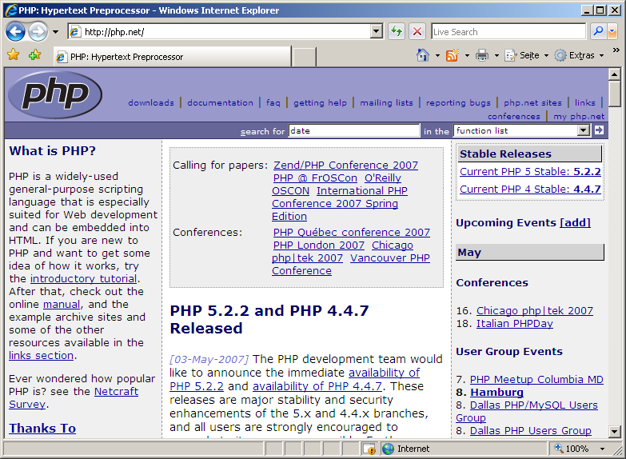Open Current PHP 5 Stable: 5.2.2 link
Viewport: 626px width, 459px height.
(530, 171)
